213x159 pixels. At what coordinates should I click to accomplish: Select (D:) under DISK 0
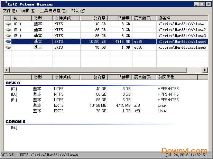pyautogui.click(x=14, y=94)
